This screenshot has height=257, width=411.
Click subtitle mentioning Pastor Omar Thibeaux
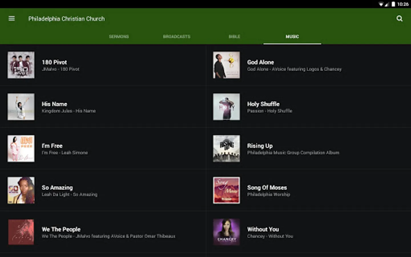[108, 236]
